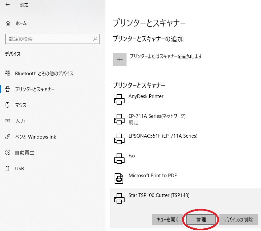Click the plus add-printer button
This screenshot has height=231, width=261.
[120, 59]
